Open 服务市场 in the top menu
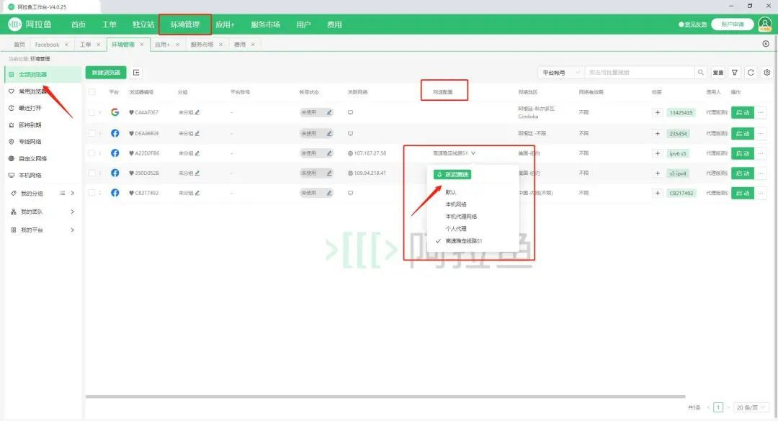The height and width of the screenshot is (421, 778). pos(265,24)
